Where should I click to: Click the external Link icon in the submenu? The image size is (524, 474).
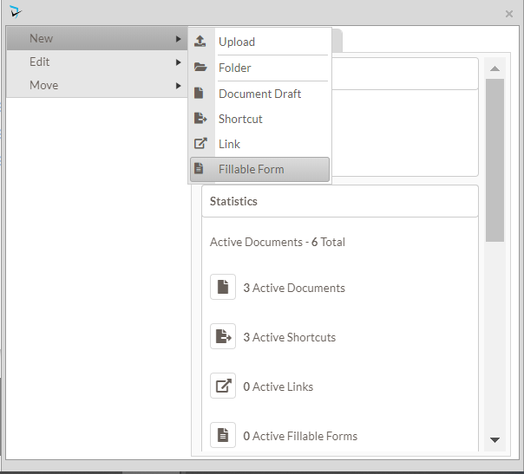[200, 144]
